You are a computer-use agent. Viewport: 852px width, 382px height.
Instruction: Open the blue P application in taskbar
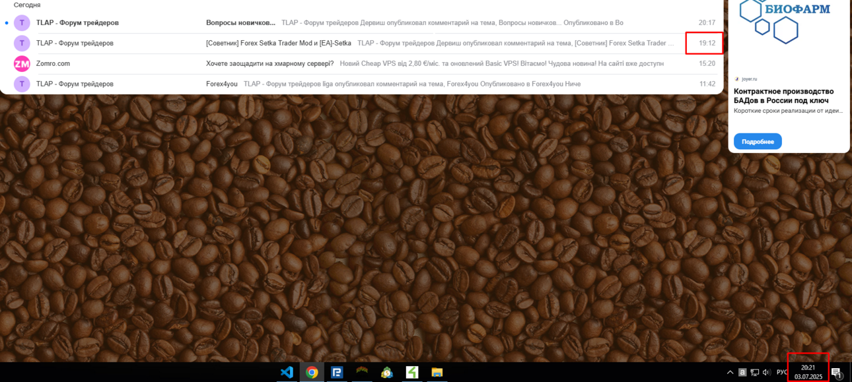337,372
